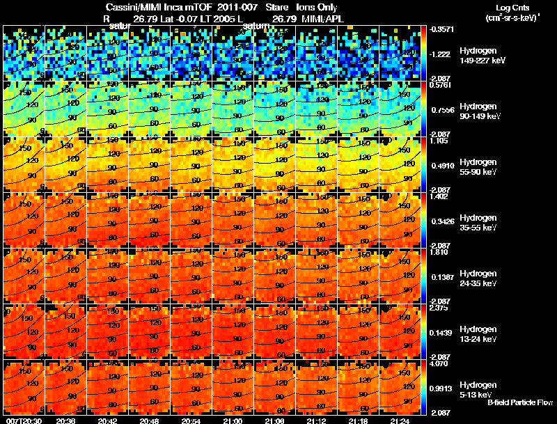
Task: Click the colorbar beside Hydrogen 35-55 keV
Action: [423, 221]
